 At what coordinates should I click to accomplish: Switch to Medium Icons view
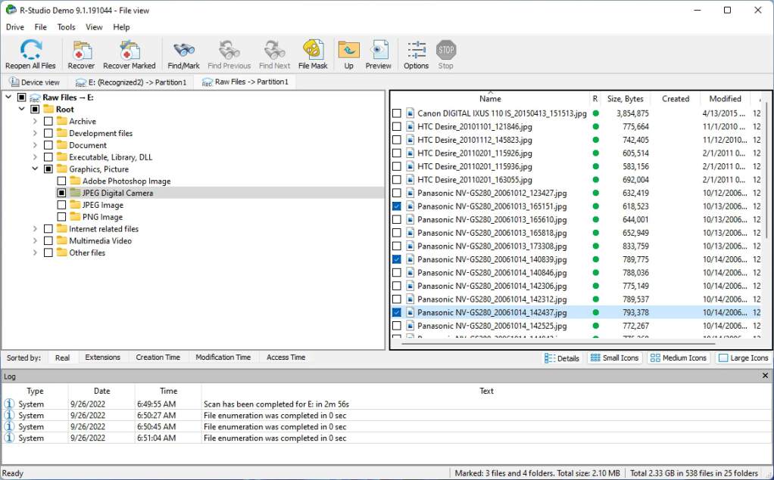click(x=679, y=358)
